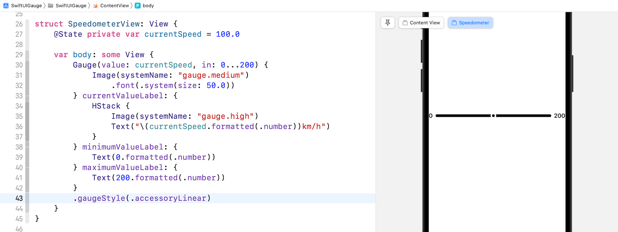Click the linear gauge track in preview

(x=493, y=116)
